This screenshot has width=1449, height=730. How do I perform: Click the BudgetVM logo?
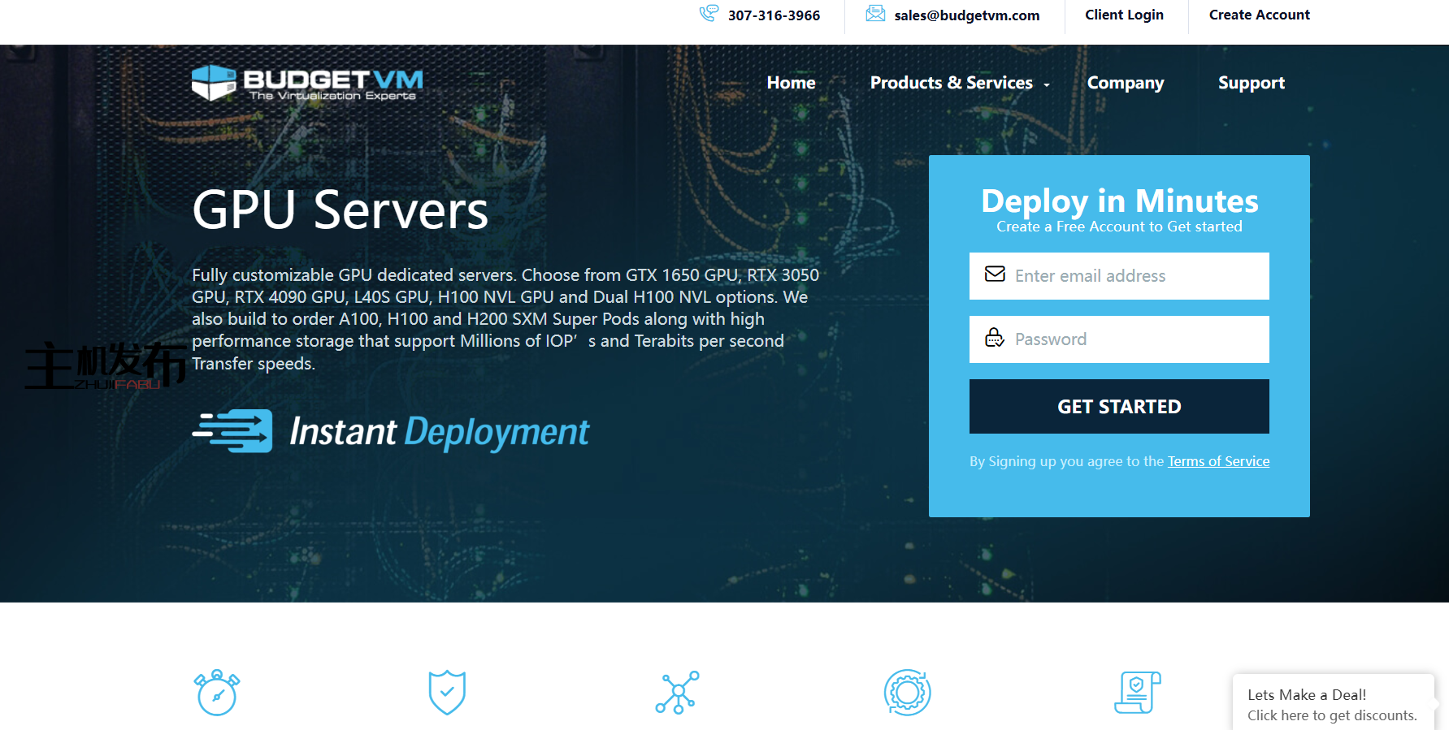(307, 83)
